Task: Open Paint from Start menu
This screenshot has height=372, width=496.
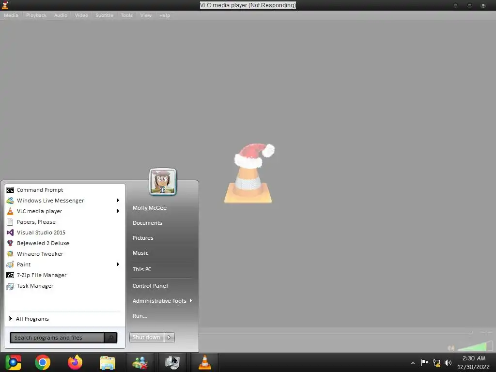Action: pyautogui.click(x=65, y=264)
